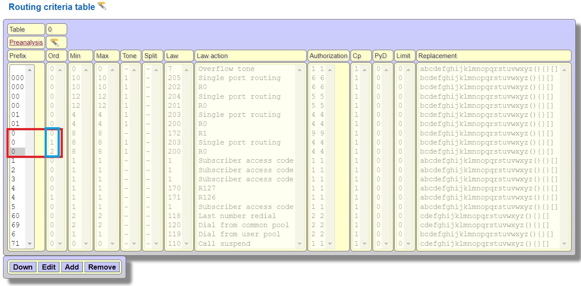The width and height of the screenshot is (581, 286).
Task: Click down arrow of Law list scrollbar
Action: (187, 244)
